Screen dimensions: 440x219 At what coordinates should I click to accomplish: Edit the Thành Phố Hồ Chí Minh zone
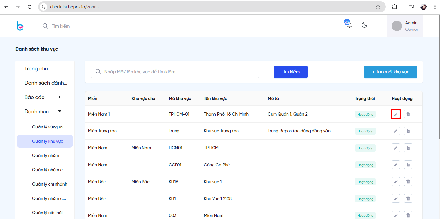[396, 114]
